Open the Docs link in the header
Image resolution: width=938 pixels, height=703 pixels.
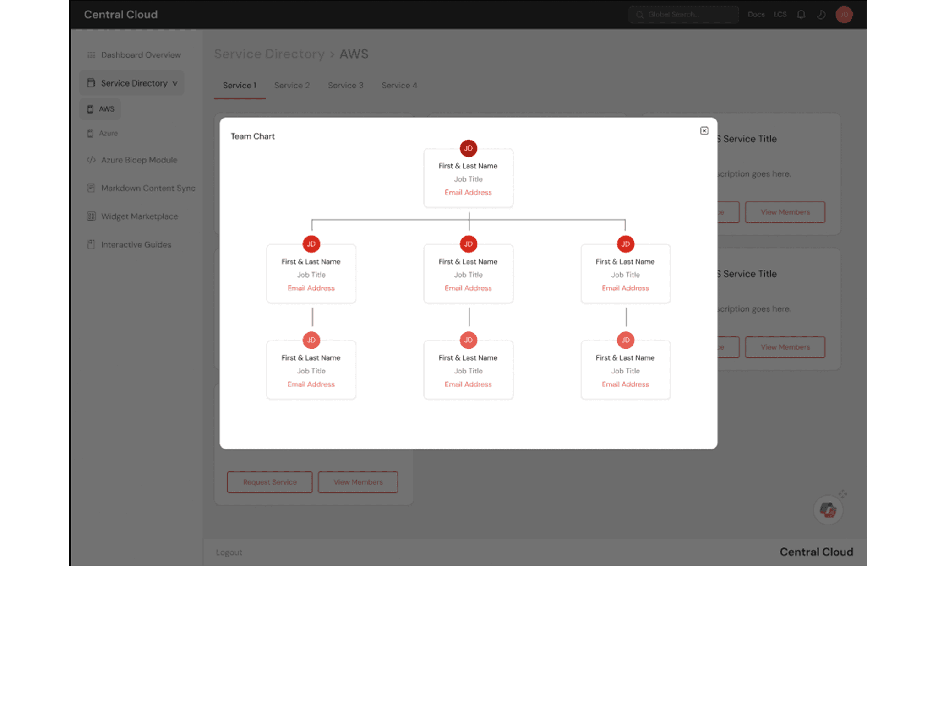point(756,15)
